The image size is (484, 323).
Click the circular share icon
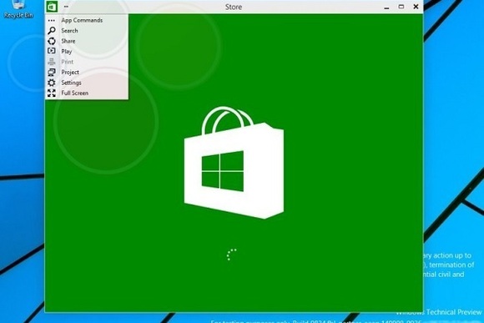coord(52,41)
